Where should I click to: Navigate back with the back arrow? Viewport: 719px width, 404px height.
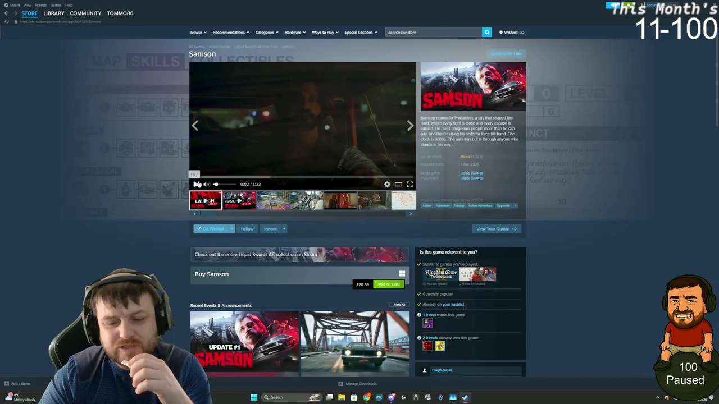tap(6, 13)
